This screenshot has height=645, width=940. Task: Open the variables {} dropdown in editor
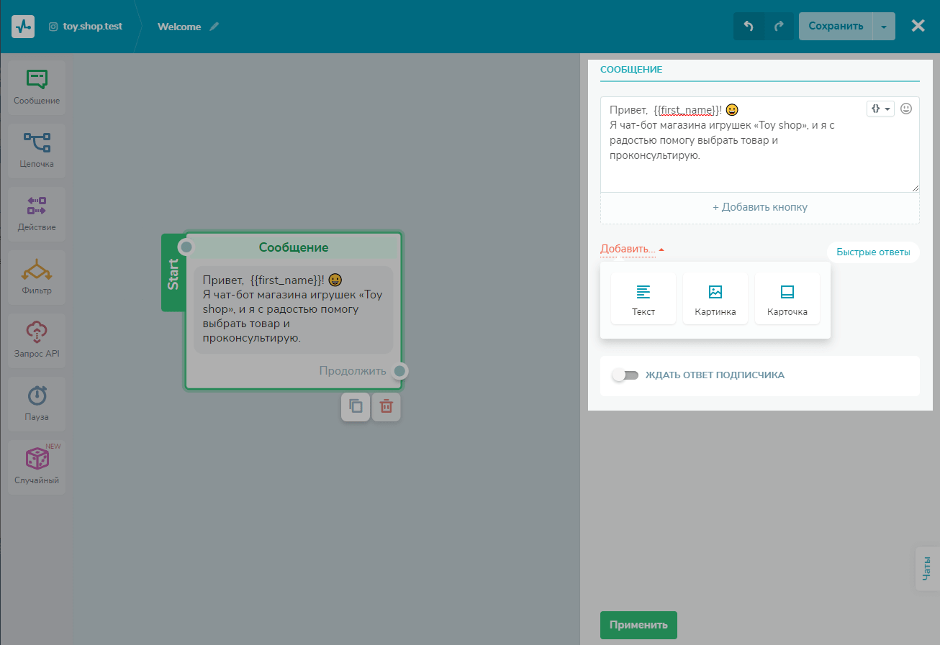(880, 109)
